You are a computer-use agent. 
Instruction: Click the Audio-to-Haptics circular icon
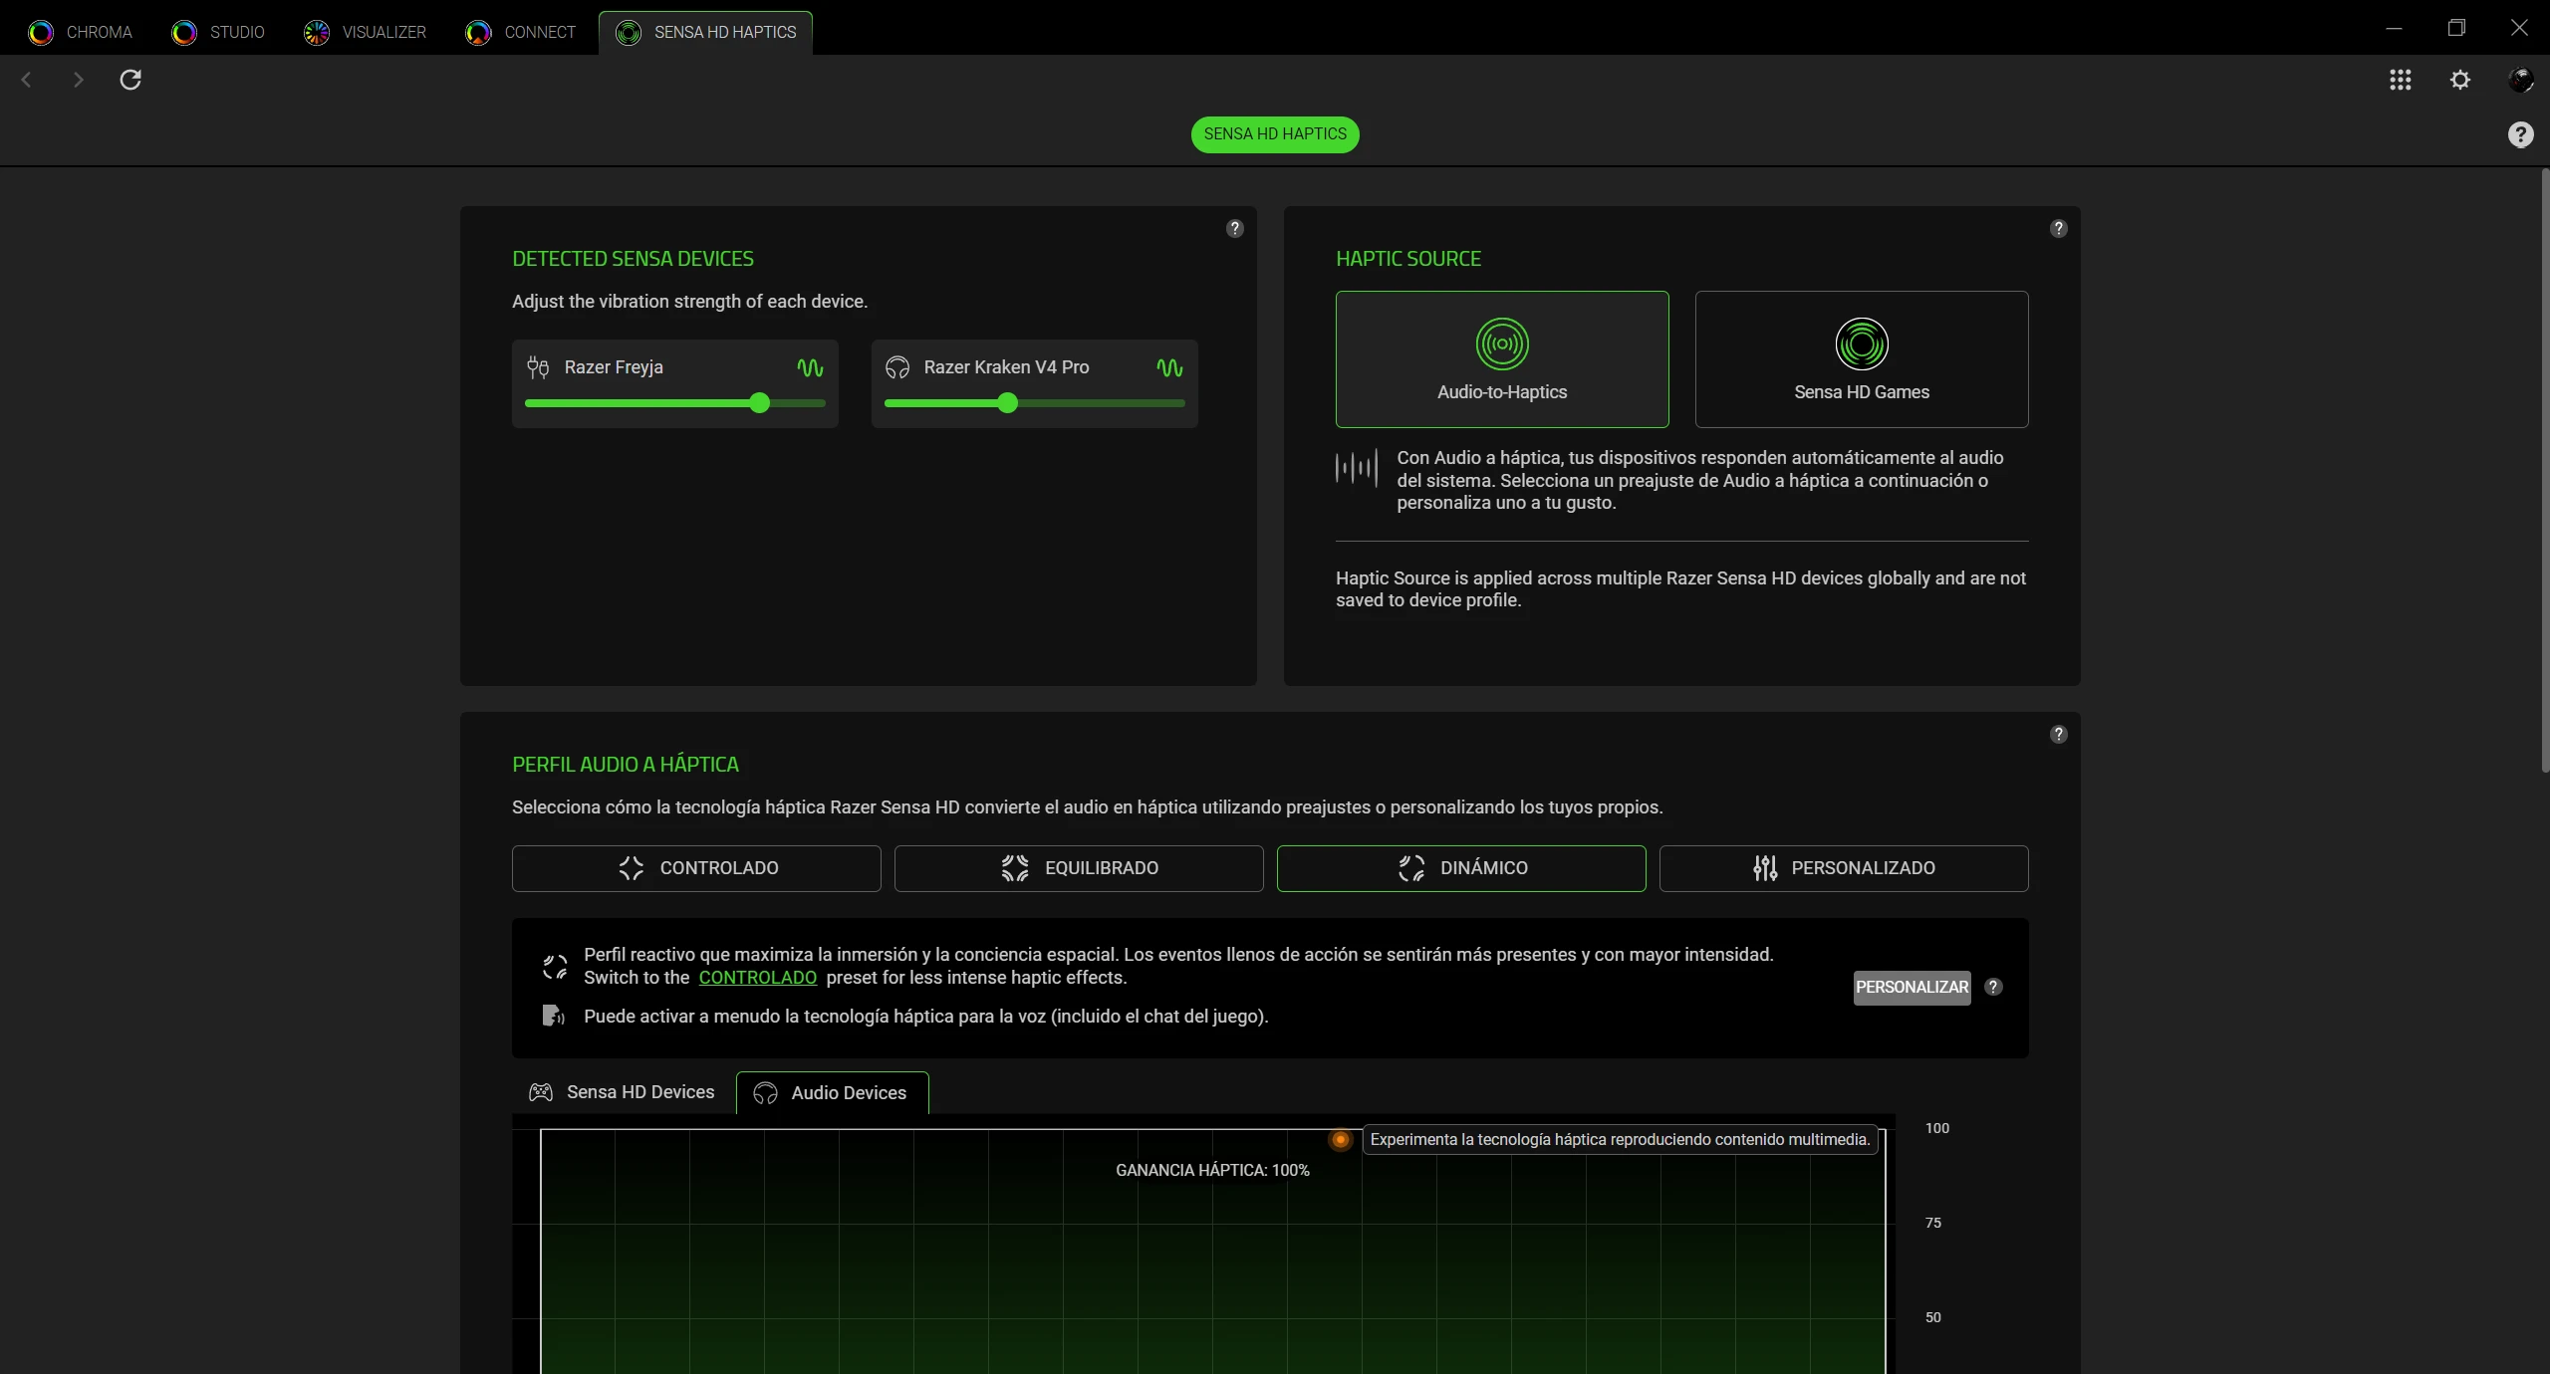[1502, 343]
